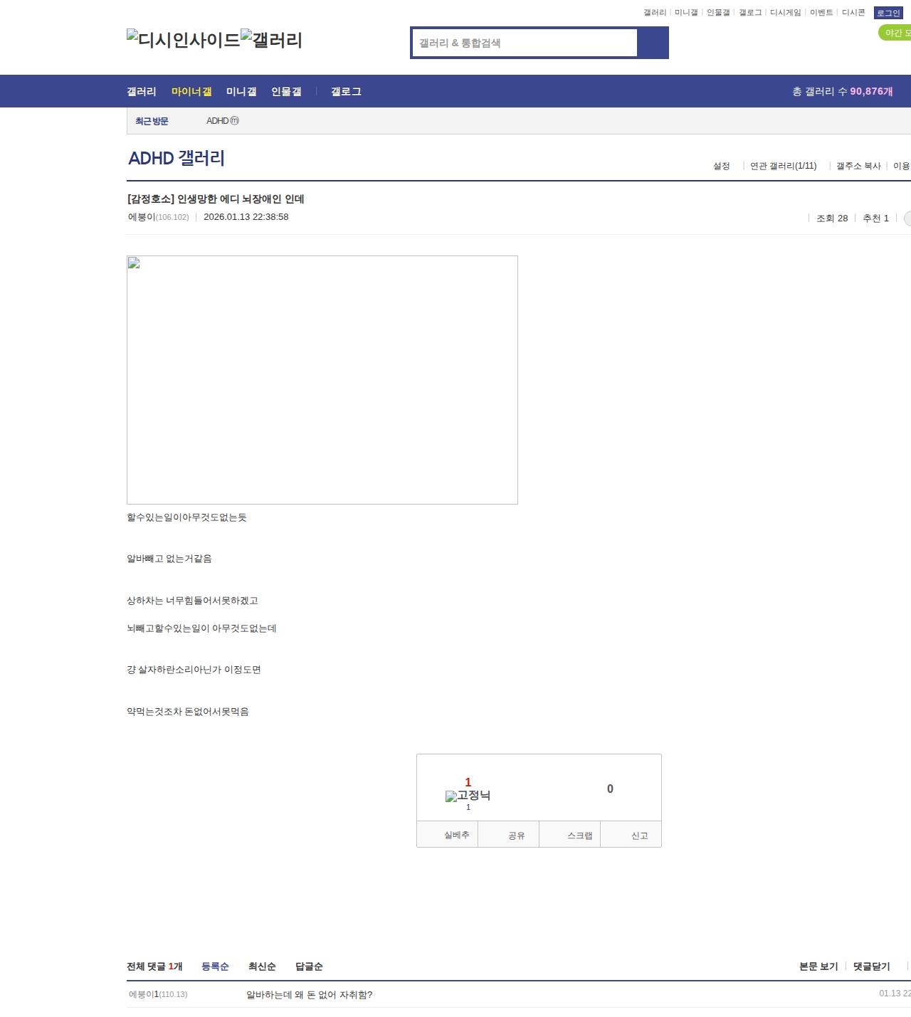Sort comments by 등록순
This screenshot has height=1017, width=911.
[215, 966]
